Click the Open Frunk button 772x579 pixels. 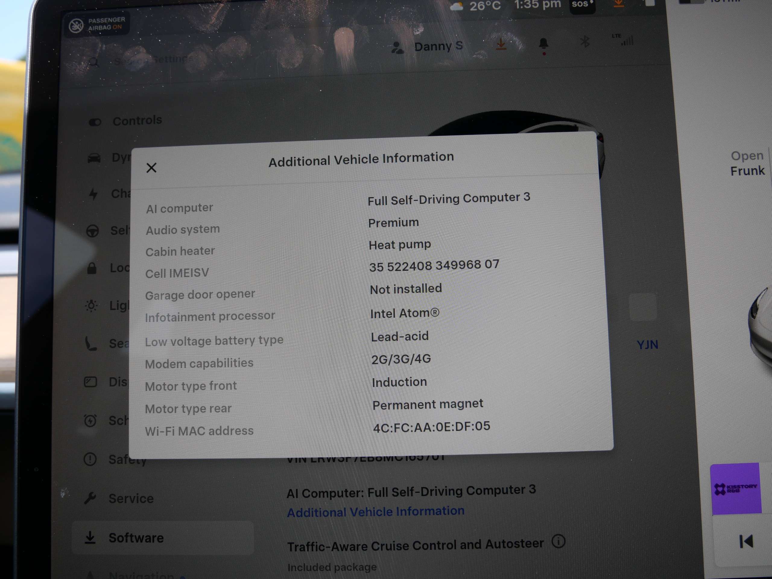tap(747, 163)
